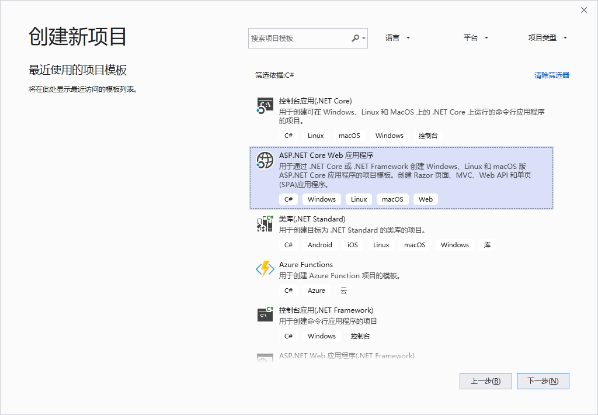Click the C# tag on Azure Functions template
This screenshot has height=415, width=598.
click(288, 290)
